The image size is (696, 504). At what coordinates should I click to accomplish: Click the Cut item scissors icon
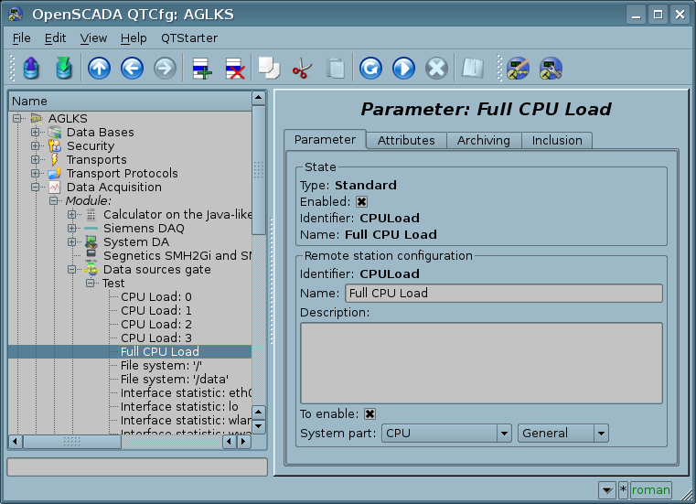pos(302,69)
